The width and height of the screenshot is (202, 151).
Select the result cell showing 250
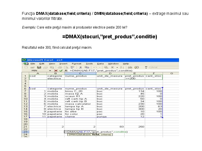(135, 127)
